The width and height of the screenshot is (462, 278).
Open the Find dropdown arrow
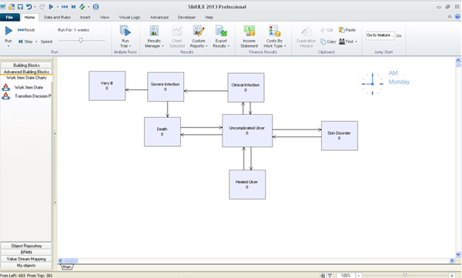pos(356,42)
